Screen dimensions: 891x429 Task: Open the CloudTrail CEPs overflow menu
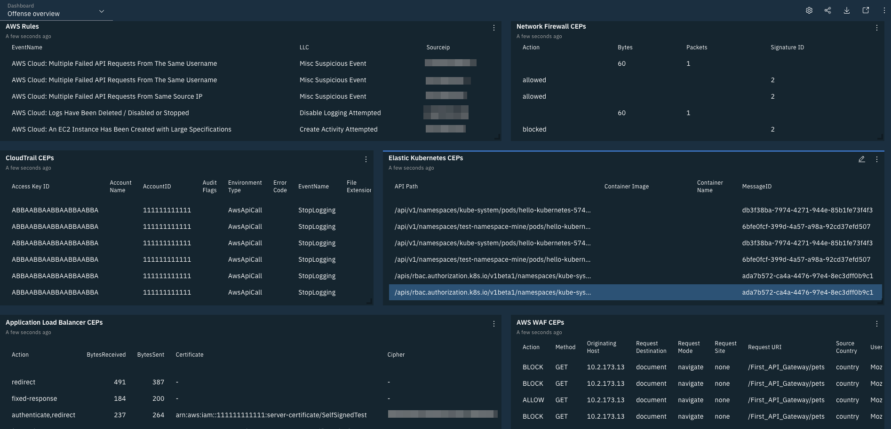366,159
